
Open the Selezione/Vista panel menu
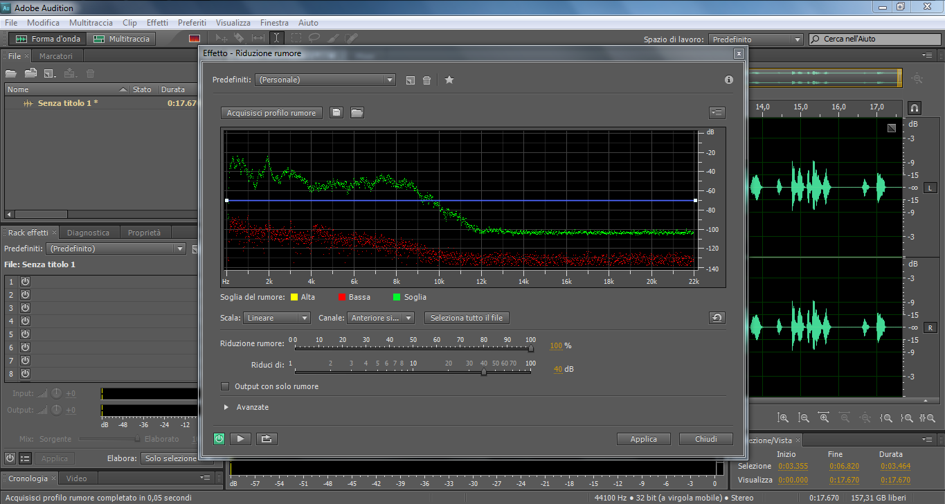(927, 440)
